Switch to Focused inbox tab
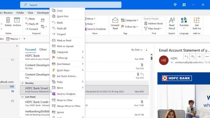210x118 pixels. click(x=31, y=49)
